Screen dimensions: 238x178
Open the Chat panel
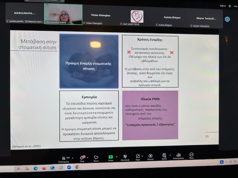(x=82, y=158)
